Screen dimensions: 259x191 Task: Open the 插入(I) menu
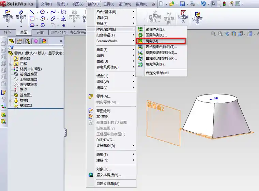[93, 4]
